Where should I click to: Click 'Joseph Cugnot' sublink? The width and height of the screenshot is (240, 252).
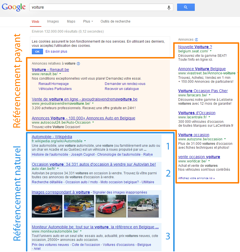point(83,155)
